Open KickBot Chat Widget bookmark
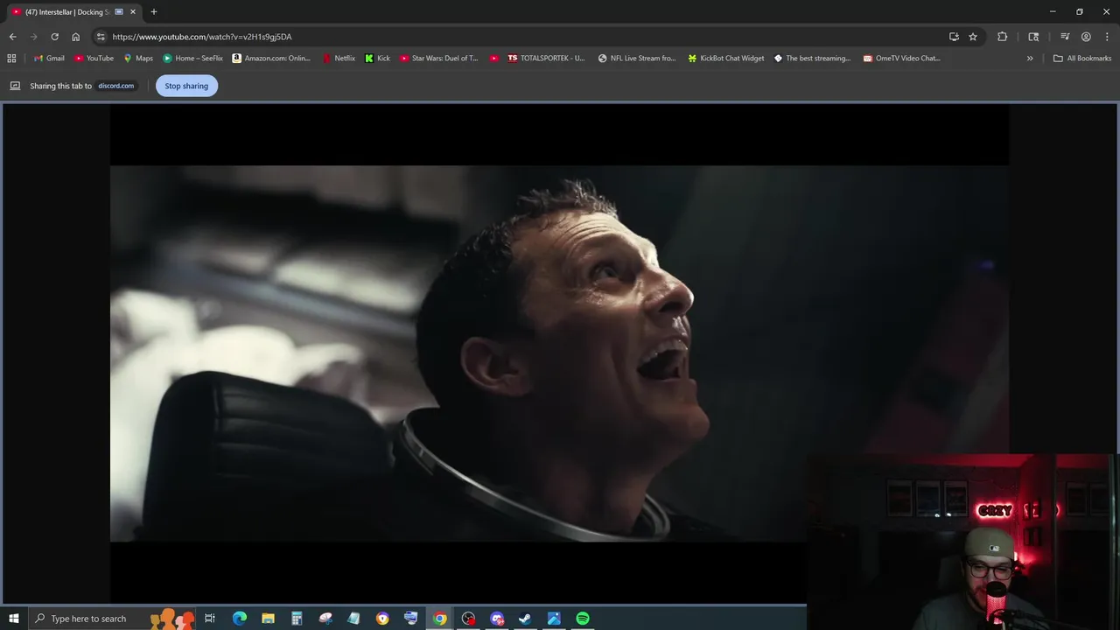The width and height of the screenshot is (1120, 630). tap(726, 59)
